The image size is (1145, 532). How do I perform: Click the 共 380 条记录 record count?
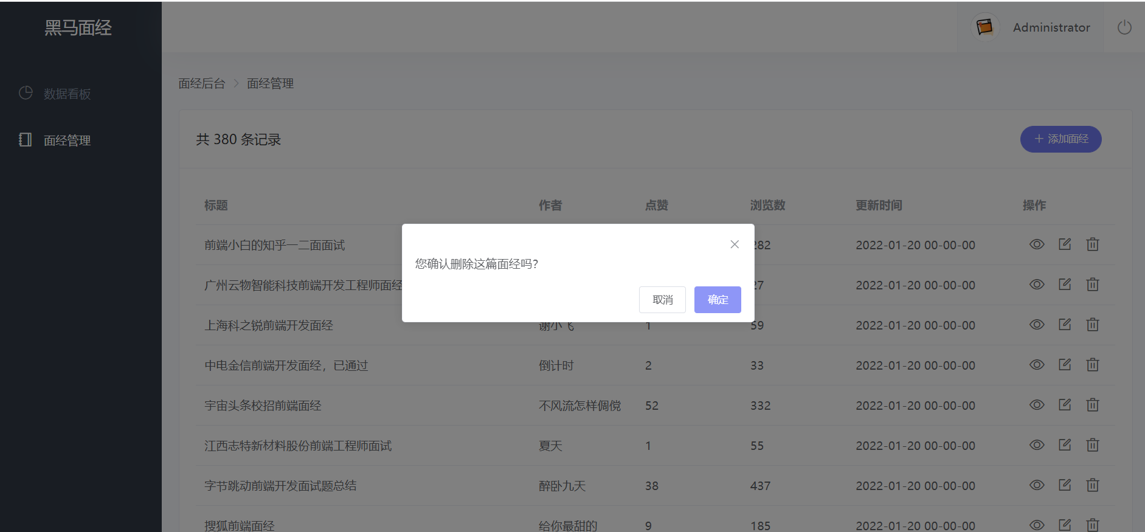tap(238, 139)
